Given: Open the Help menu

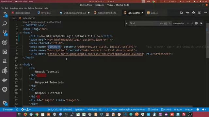Looking at the screenshot, I should [x=46, y=8].
